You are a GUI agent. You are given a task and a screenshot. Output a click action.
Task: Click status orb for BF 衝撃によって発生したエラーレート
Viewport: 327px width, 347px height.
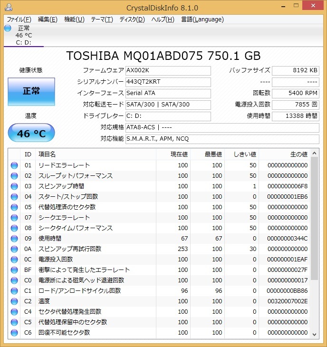[x=14, y=270]
